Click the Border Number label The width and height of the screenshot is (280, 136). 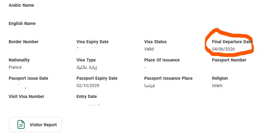pos(24,42)
